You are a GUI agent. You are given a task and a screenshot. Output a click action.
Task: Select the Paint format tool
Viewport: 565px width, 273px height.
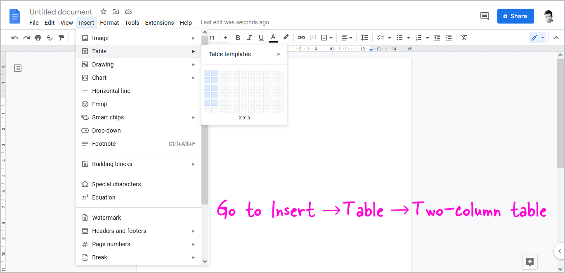(61, 38)
